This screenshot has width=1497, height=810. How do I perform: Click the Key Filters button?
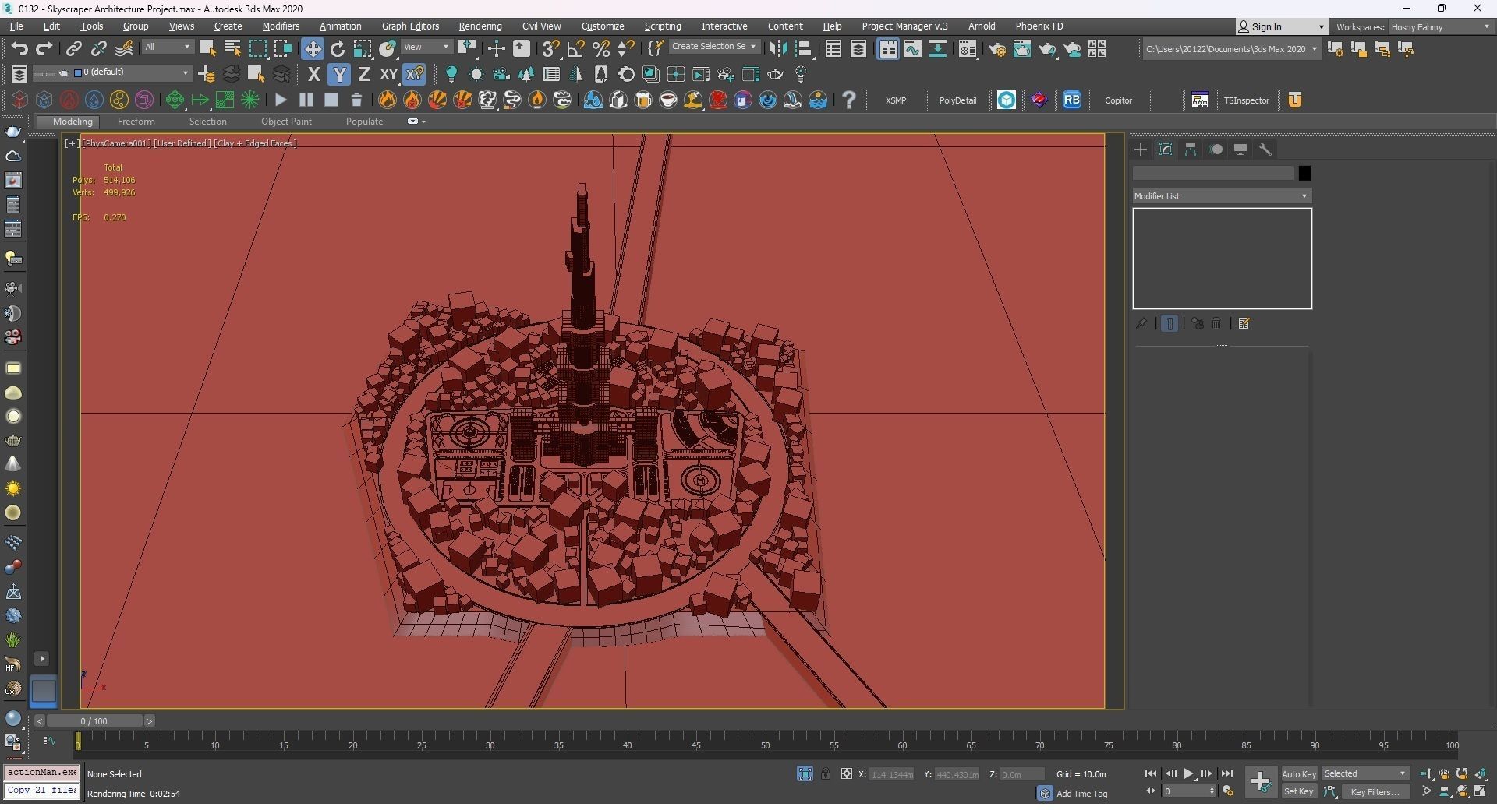click(1375, 792)
